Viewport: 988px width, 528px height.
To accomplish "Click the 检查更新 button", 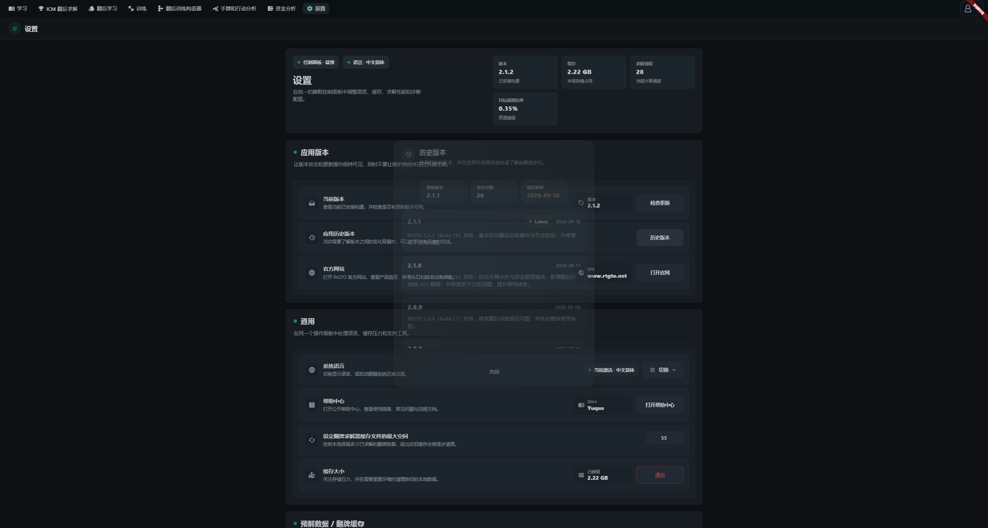I will click(x=660, y=203).
